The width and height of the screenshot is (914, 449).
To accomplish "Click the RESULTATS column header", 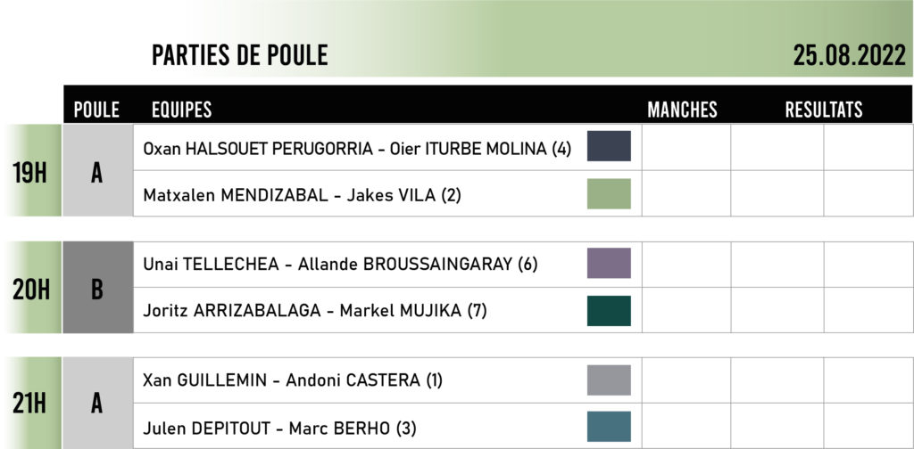I will click(x=824, y=110).
